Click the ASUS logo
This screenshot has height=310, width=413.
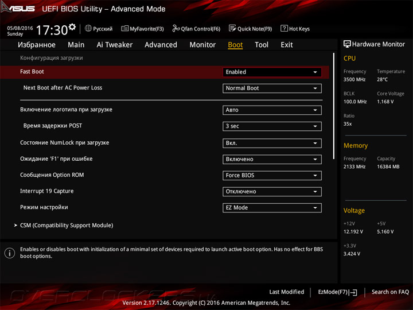[18, 8]
